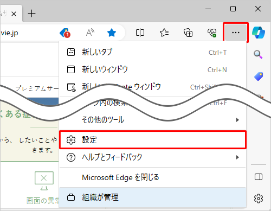Image resolution: width=271 pixels, height=211 pixels.
Task: Click the gear icon beside 設定
Action: (71, 140)
